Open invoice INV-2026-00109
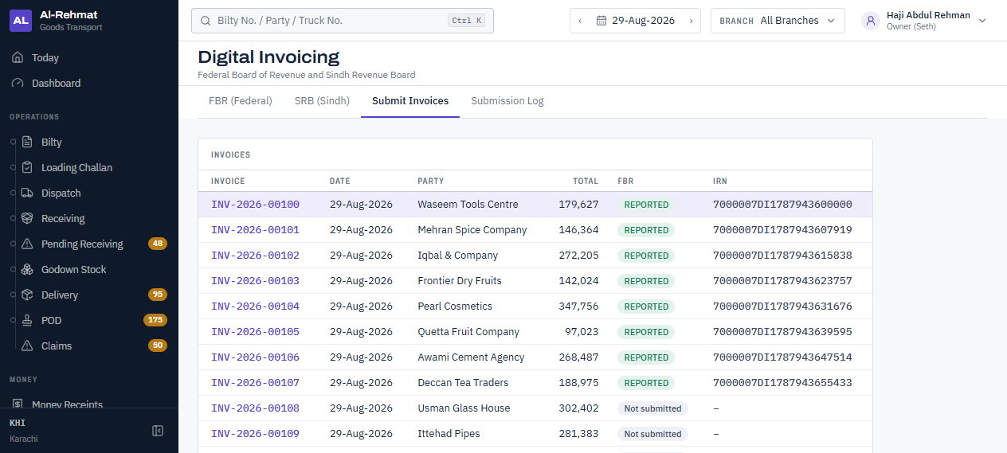This screenshot has height=453, width=1007. point(255,434)
